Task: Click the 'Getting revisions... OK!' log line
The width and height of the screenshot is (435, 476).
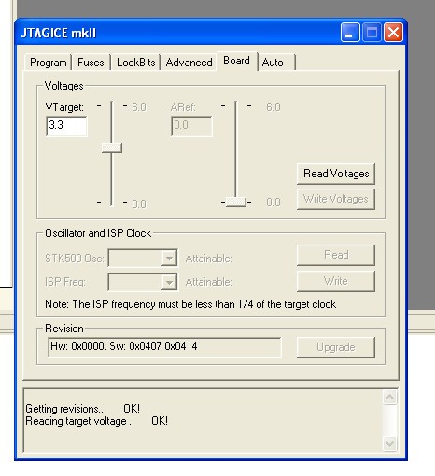Action: (83, 409)
